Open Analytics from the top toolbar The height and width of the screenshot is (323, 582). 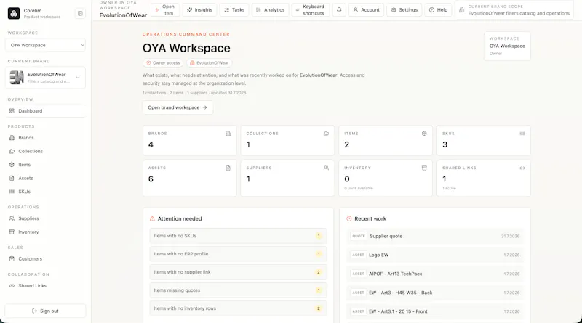[270, 10]
